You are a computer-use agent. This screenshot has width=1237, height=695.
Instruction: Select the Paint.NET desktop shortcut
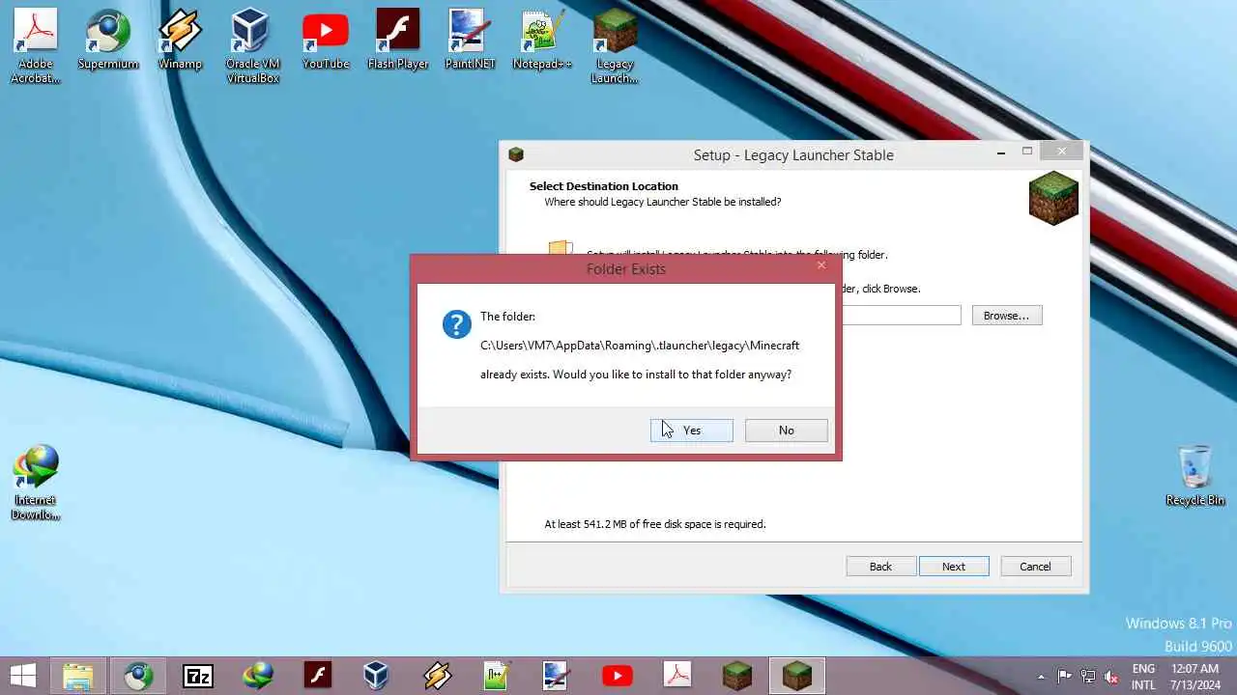pyautogui.click(x=471, y=41)
